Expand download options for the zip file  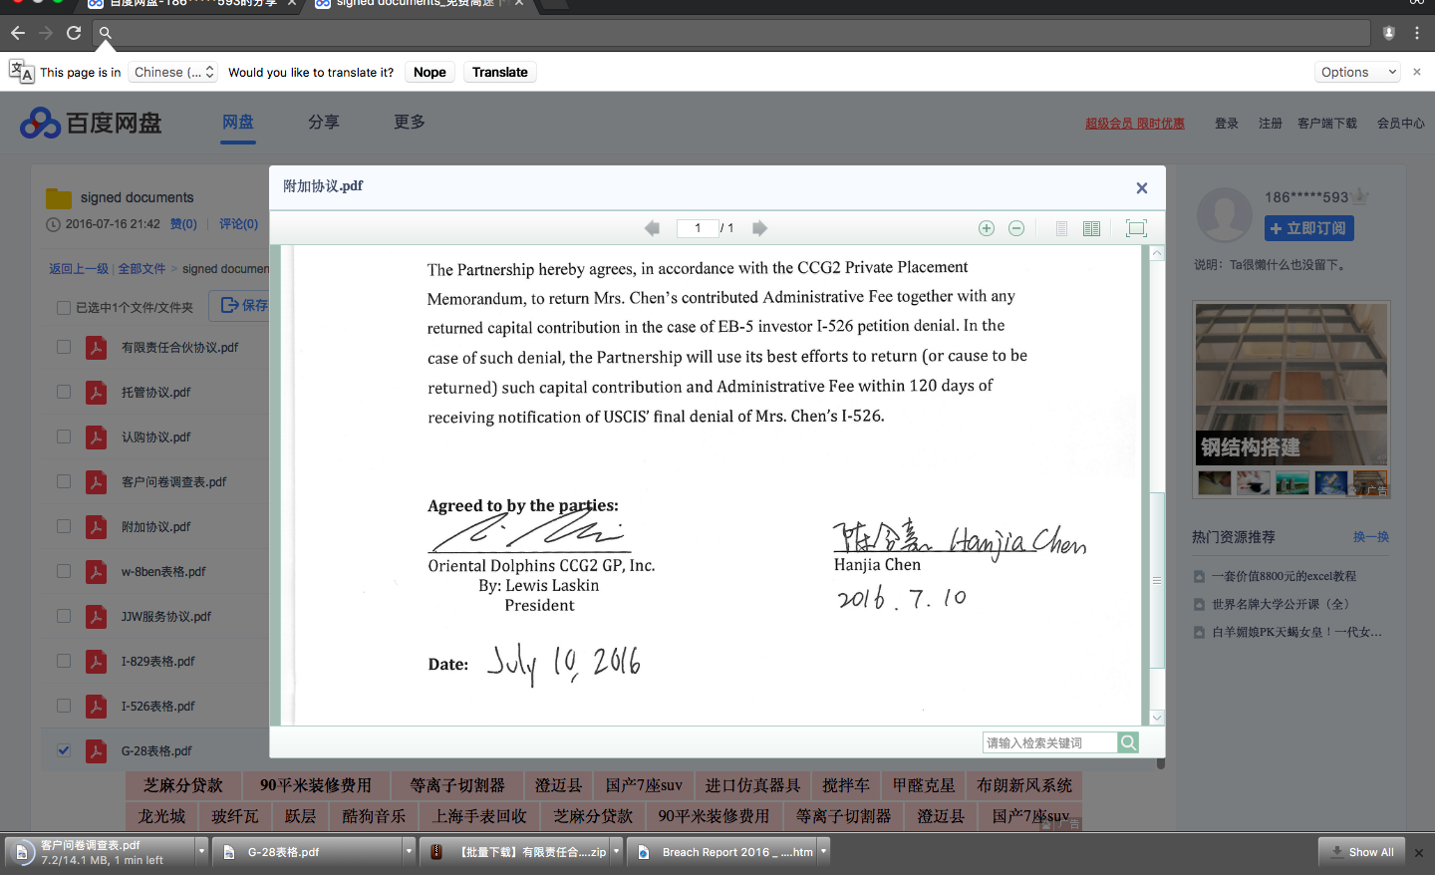[x=616, y=852]
